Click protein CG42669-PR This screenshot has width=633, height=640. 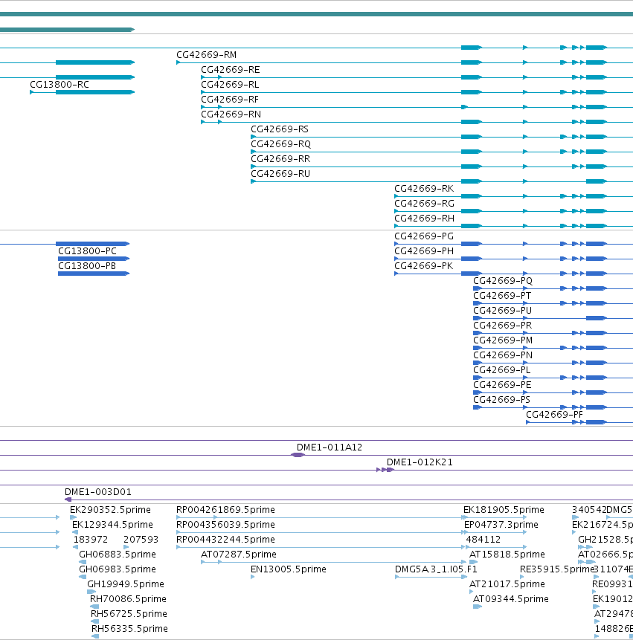(502, 326)
